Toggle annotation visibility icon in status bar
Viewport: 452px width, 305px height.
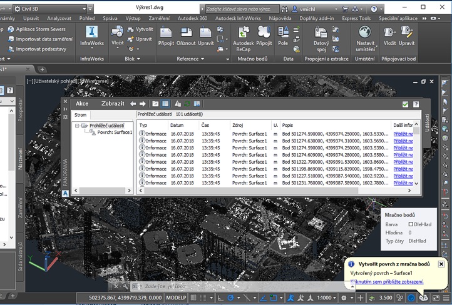click(x=290, y=297)
